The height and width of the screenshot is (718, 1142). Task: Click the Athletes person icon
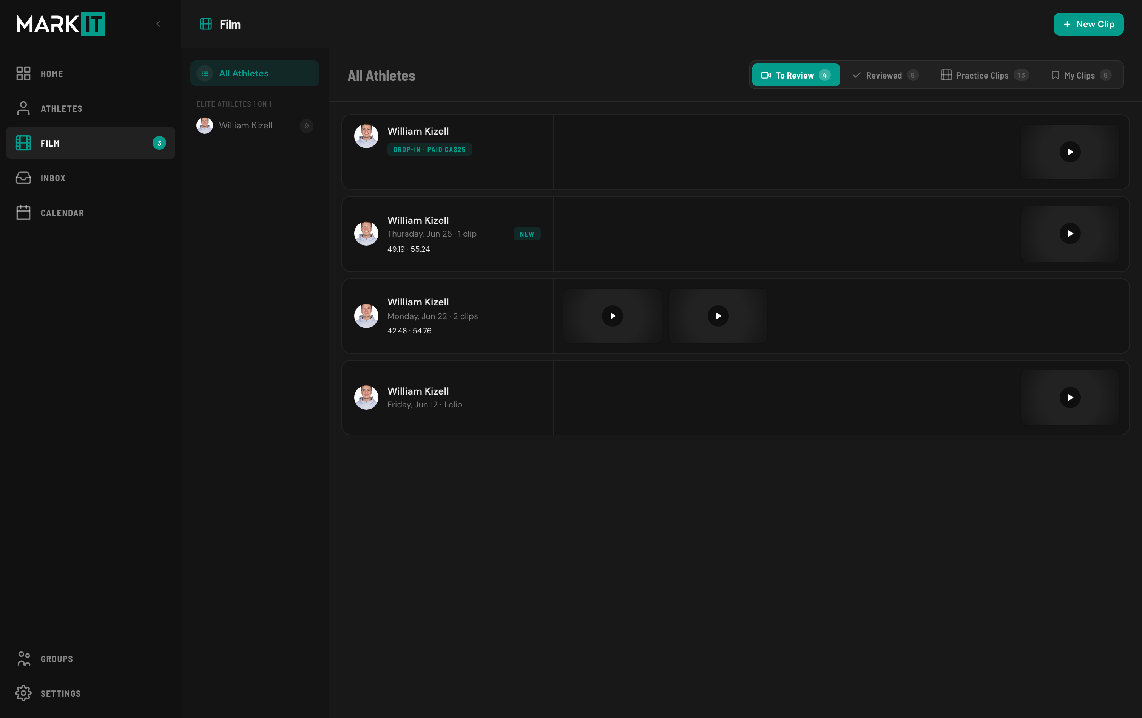[x=23, y=108]
